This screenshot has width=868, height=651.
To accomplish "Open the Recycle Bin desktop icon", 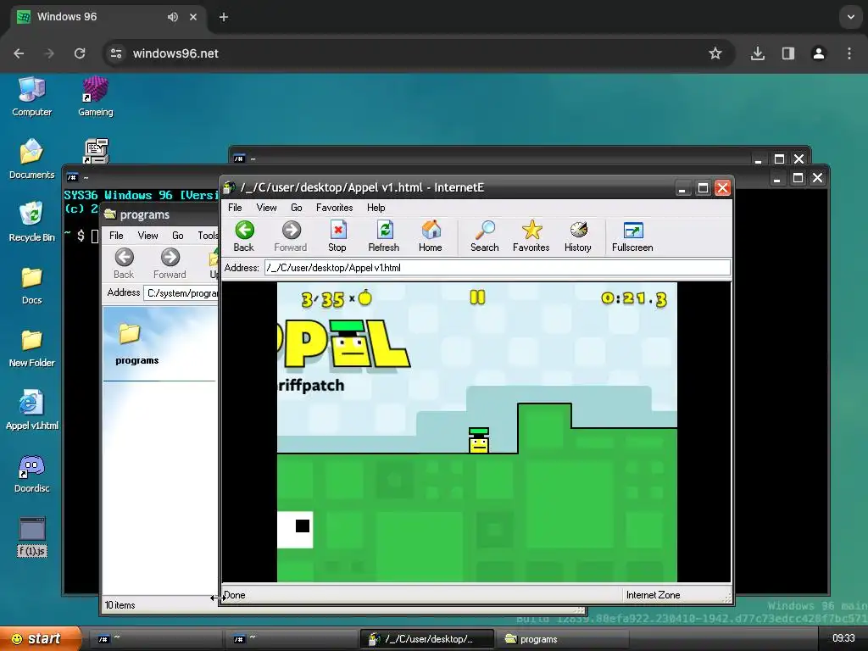I will 31,222.
